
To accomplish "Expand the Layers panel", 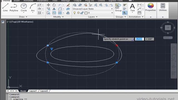I will click(93, 17).
